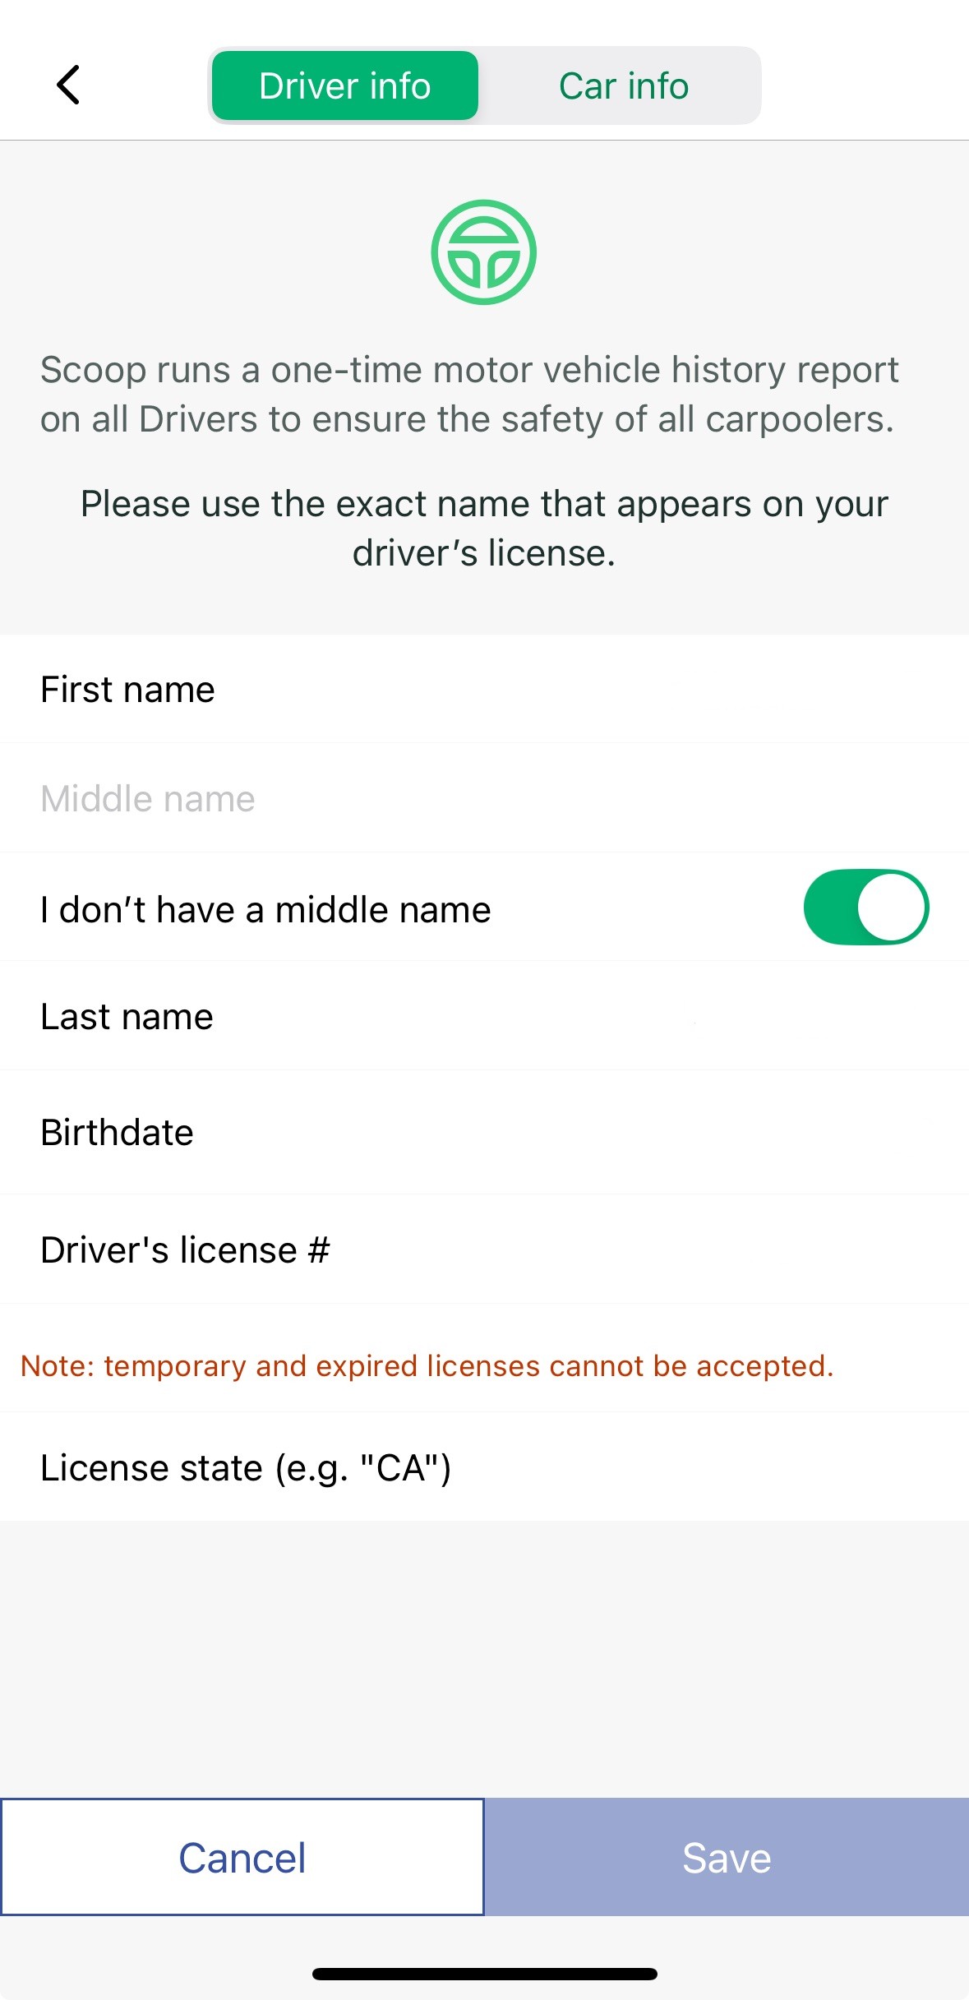This screenshot has width=969, height=2000.
Task: Focus the First name field
Action: (x=484, y=690)
